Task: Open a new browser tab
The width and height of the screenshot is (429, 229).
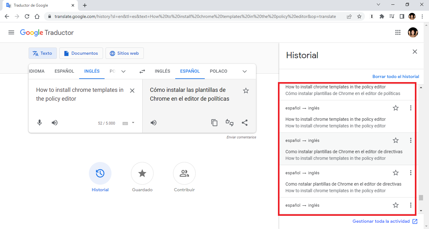Action: coord(85,5)
